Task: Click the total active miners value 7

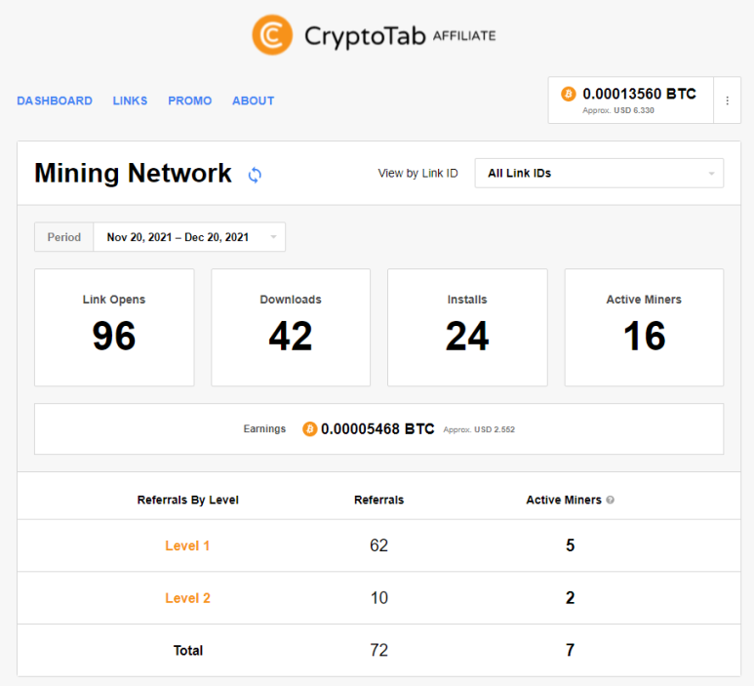Action: point(570,650)
